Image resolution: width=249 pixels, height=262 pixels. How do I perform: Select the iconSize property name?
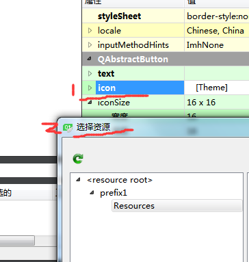[114, 103]
